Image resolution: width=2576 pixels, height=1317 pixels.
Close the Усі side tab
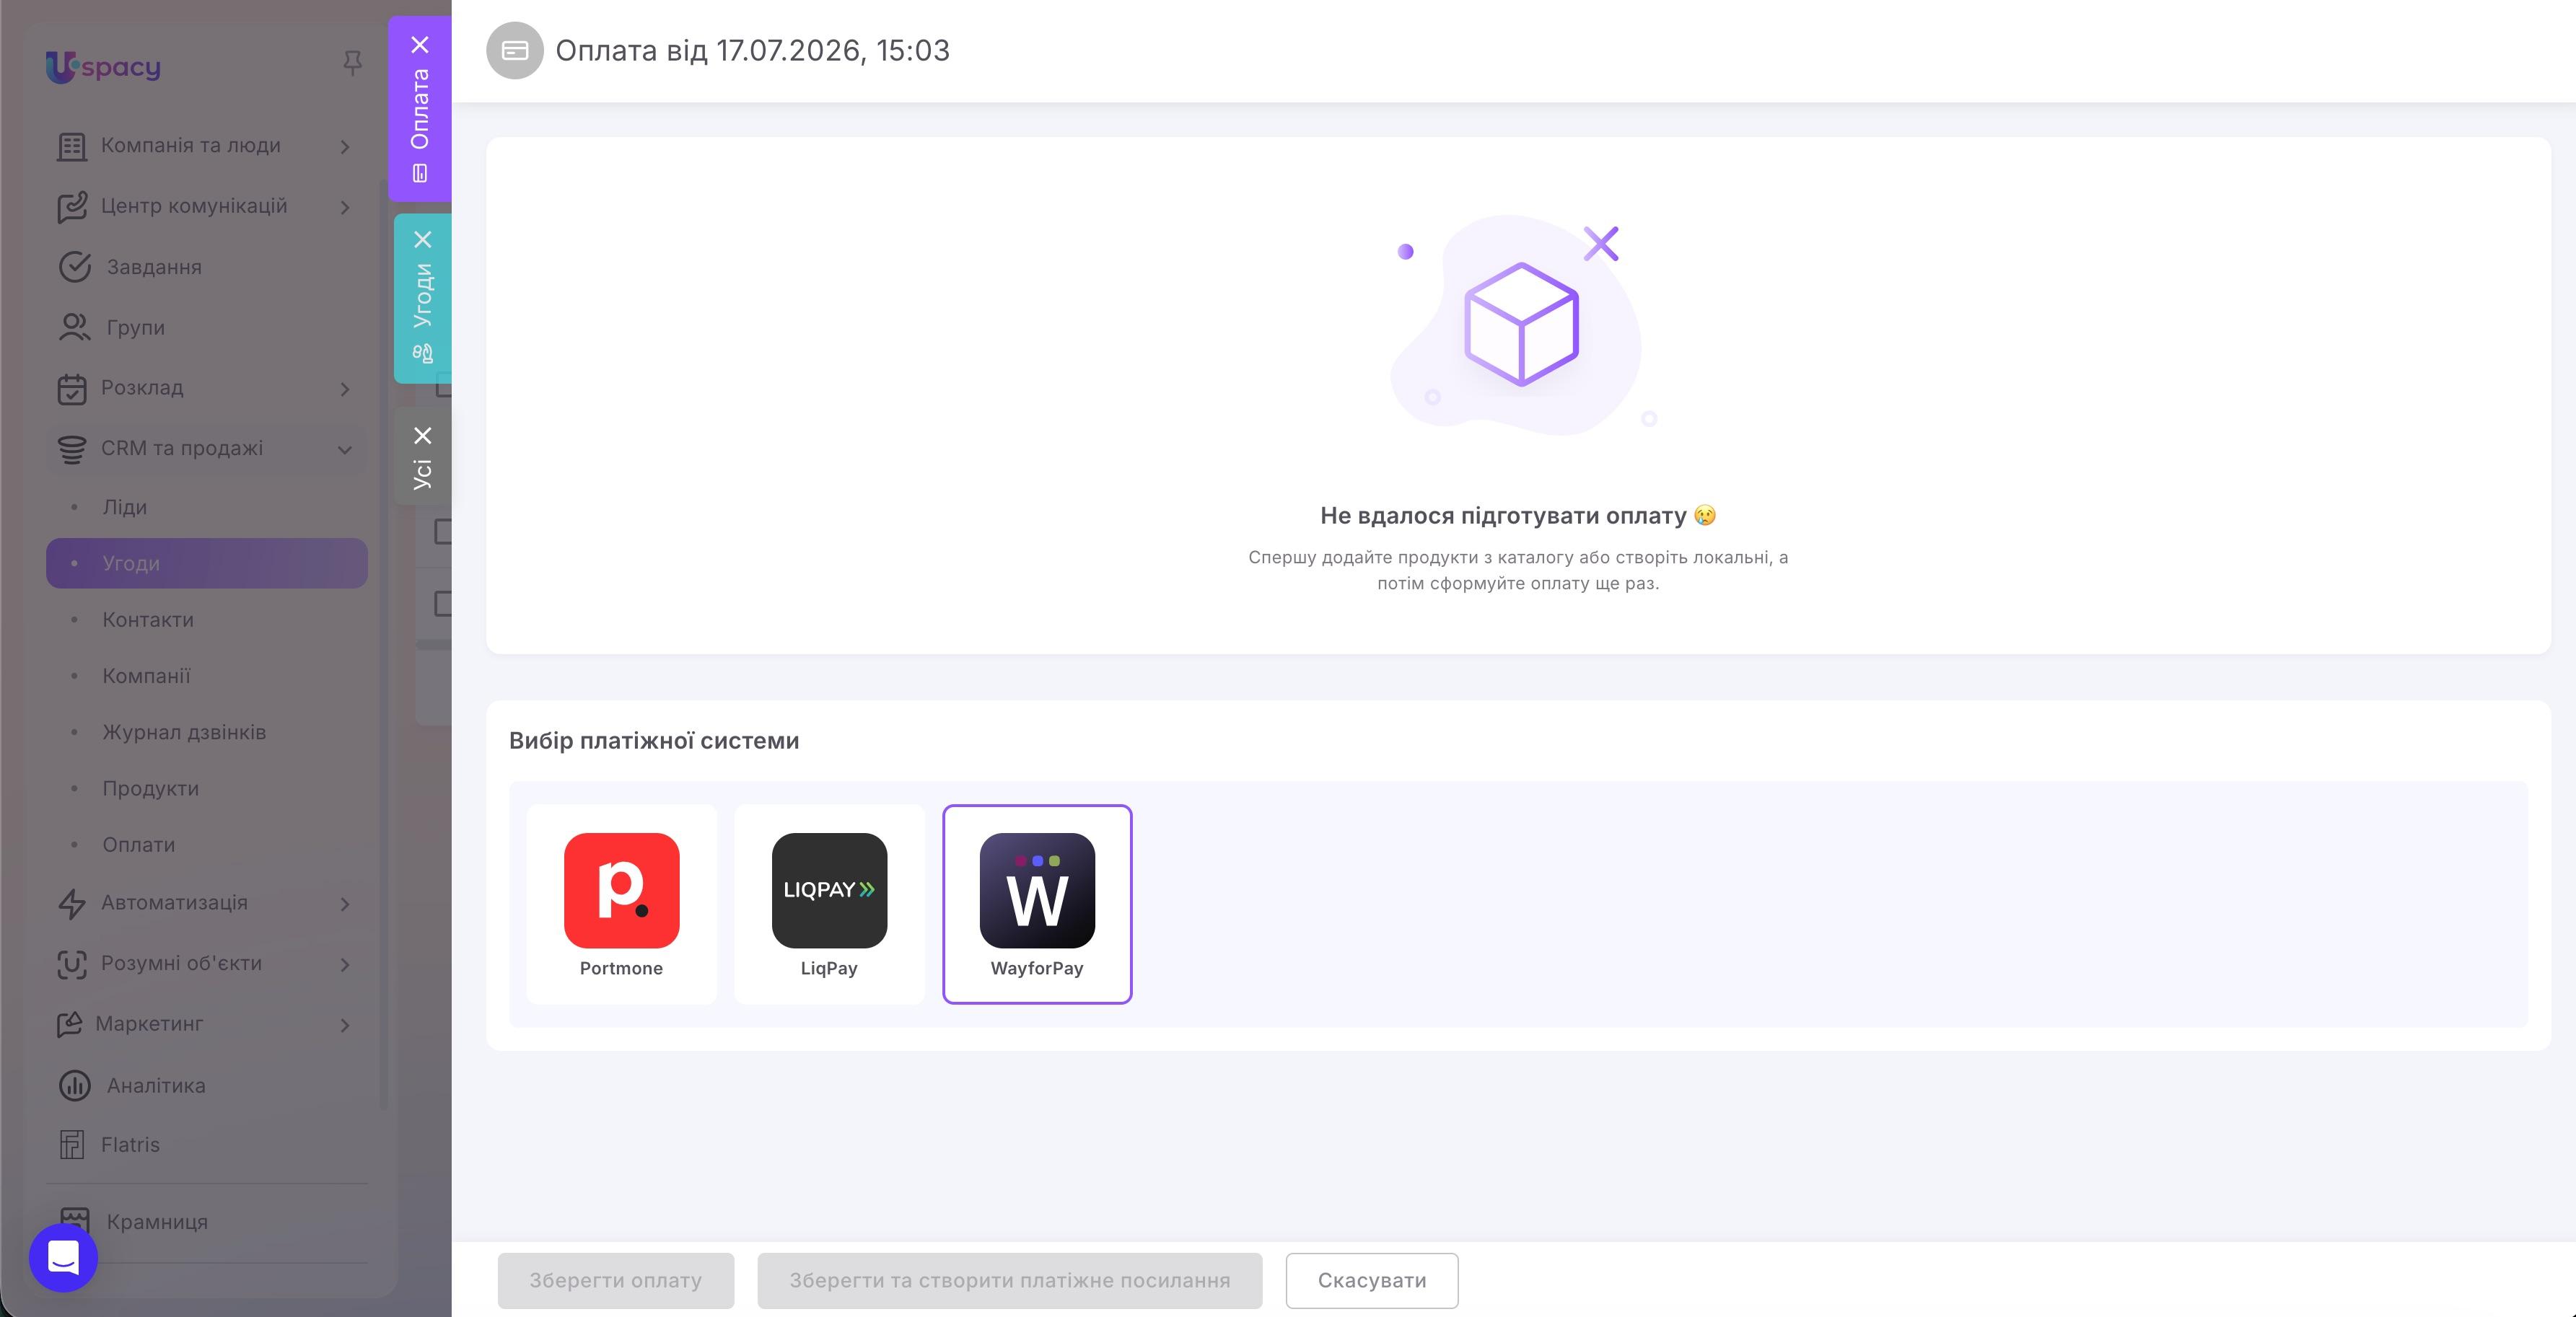point(423,436)
